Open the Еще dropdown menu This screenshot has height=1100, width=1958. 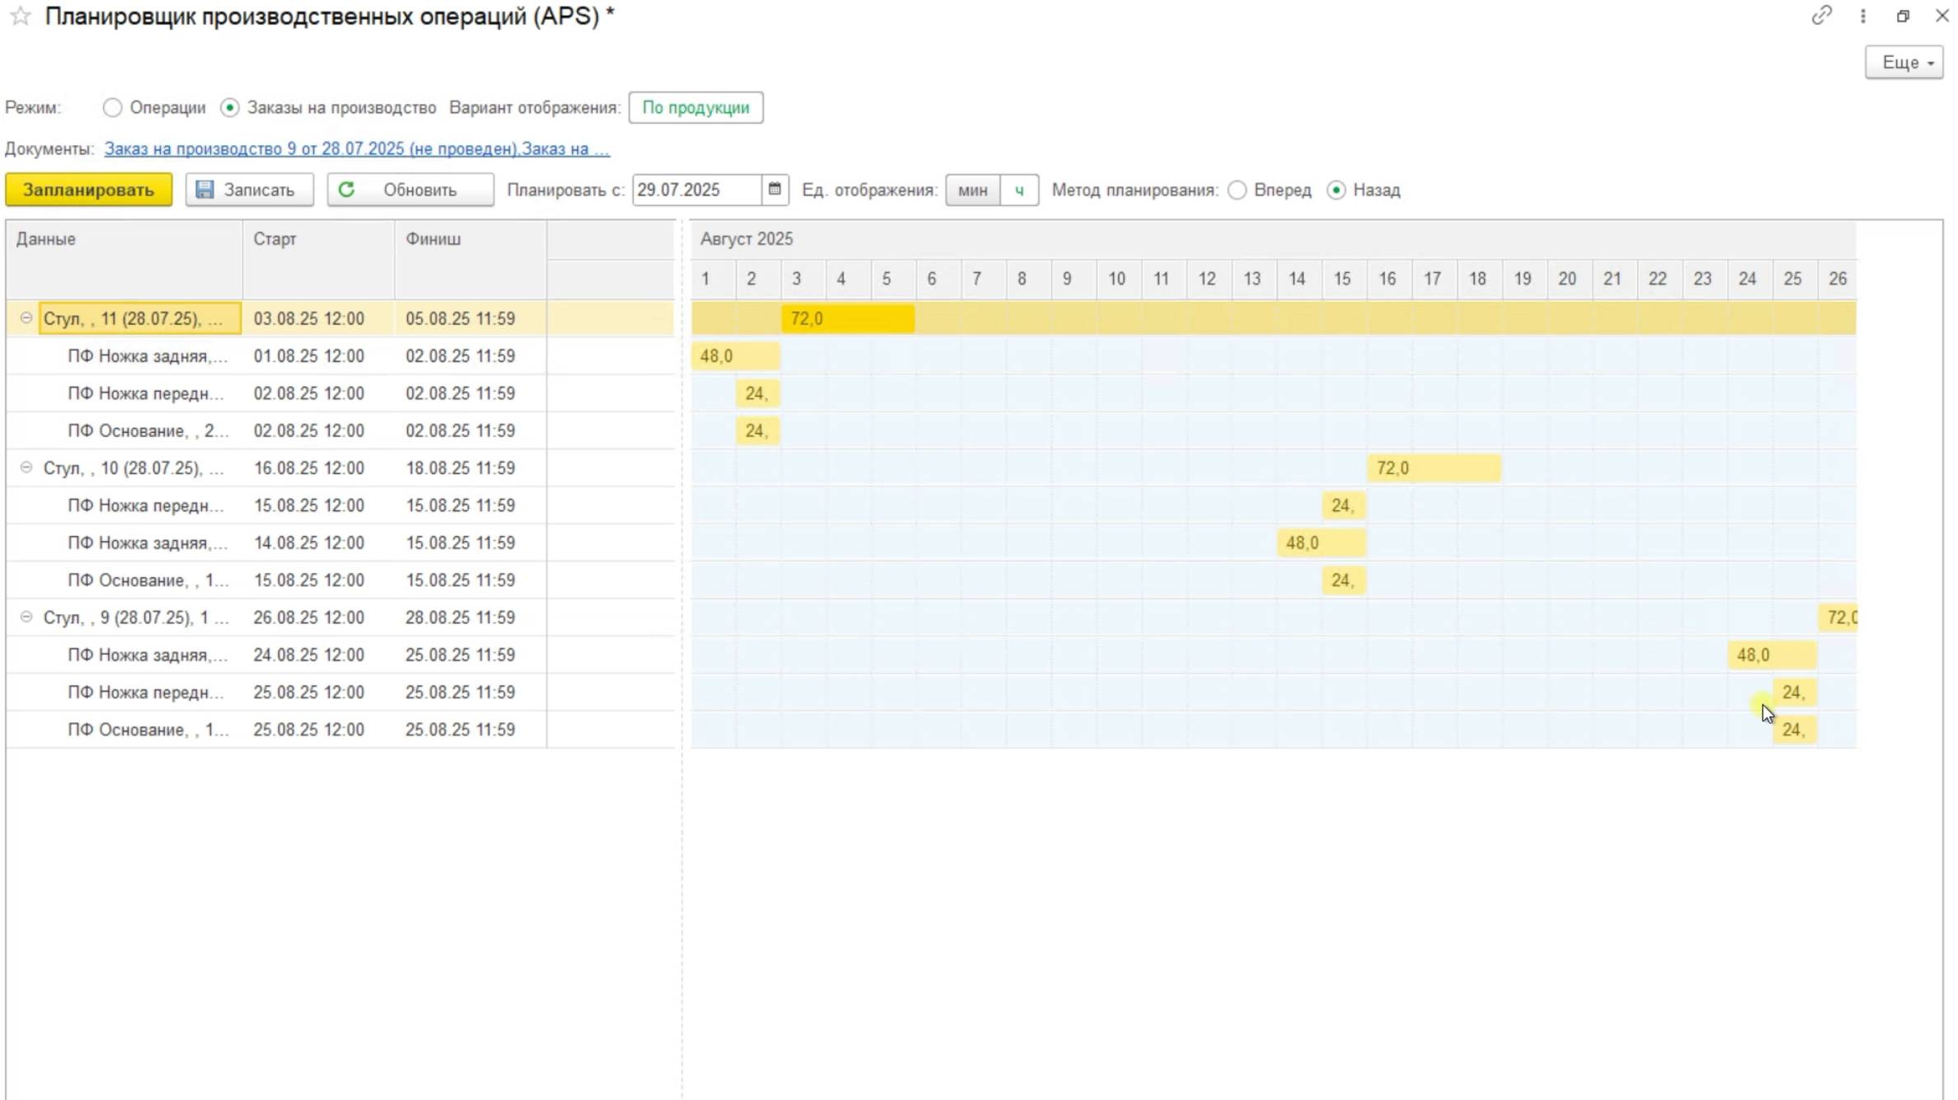tap(1904, 63)
